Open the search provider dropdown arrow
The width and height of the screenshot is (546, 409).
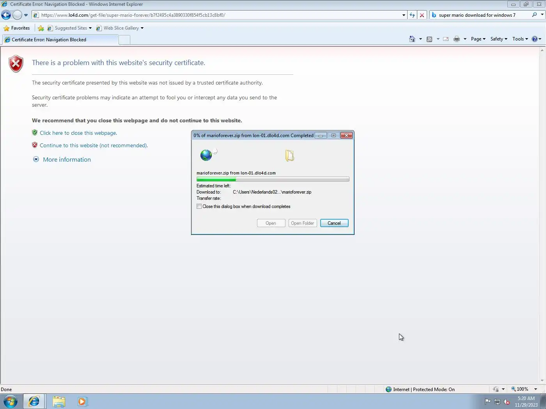tap(542, 15)
